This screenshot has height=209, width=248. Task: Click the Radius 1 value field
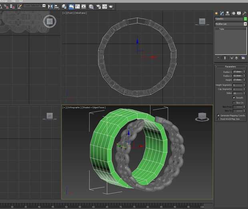(238, 72)
